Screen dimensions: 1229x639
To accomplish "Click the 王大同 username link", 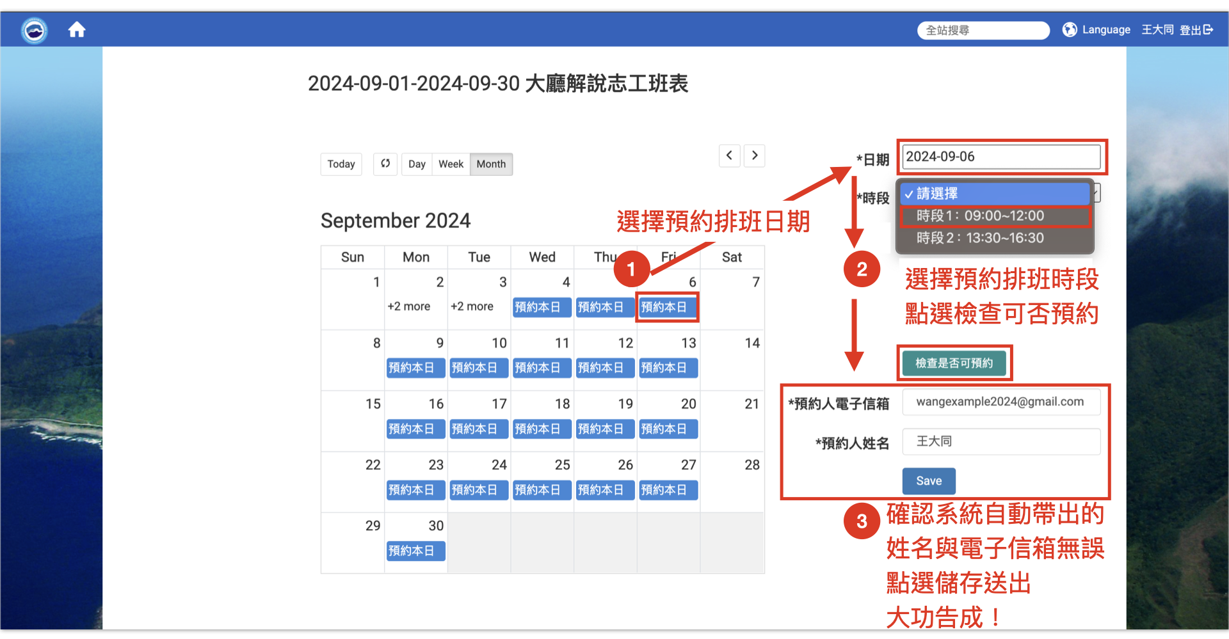I will pos(1157,29).
